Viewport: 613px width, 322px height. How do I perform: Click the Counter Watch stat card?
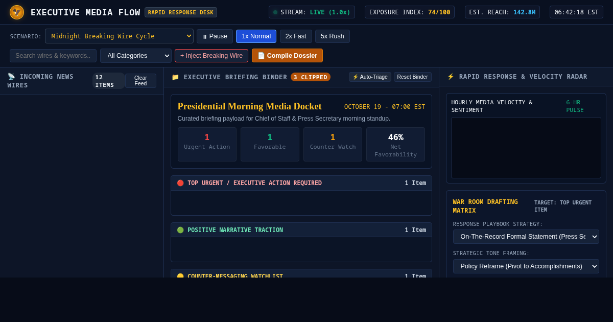click(333, 145)
